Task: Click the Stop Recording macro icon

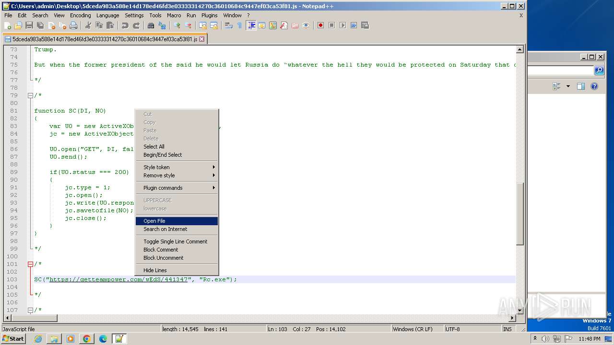Action: [x=331, y=25]
